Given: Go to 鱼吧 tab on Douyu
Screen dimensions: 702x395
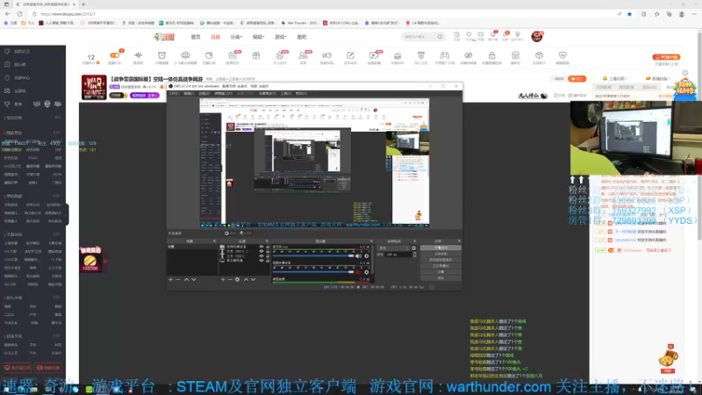Looking at the screenshot, I should [302, 37].
